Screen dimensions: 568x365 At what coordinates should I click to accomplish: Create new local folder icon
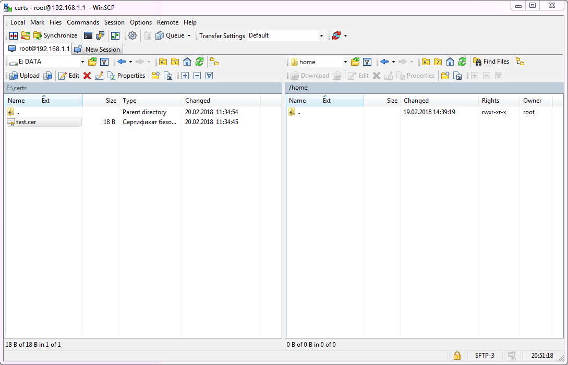click(156, 76)
